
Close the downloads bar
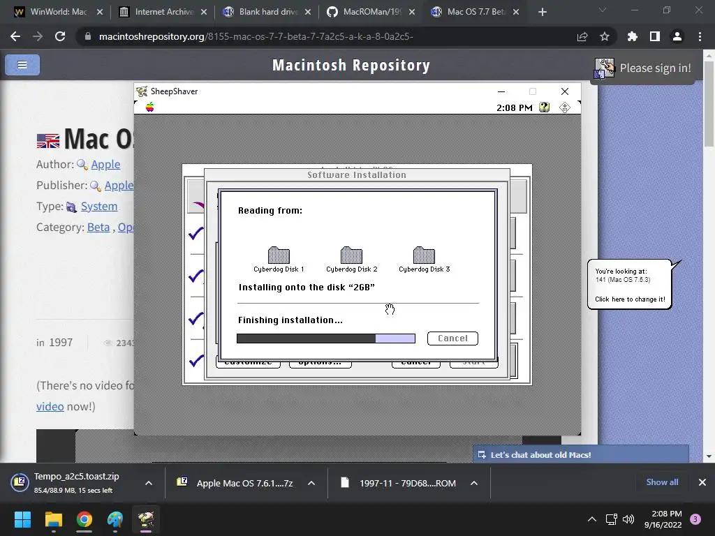(702, 482)
